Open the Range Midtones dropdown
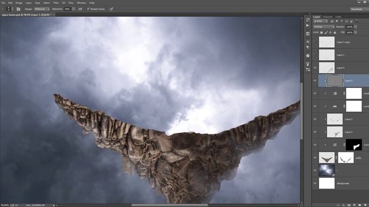The height and width of the screenshot is (207, 369). [42, 9]
